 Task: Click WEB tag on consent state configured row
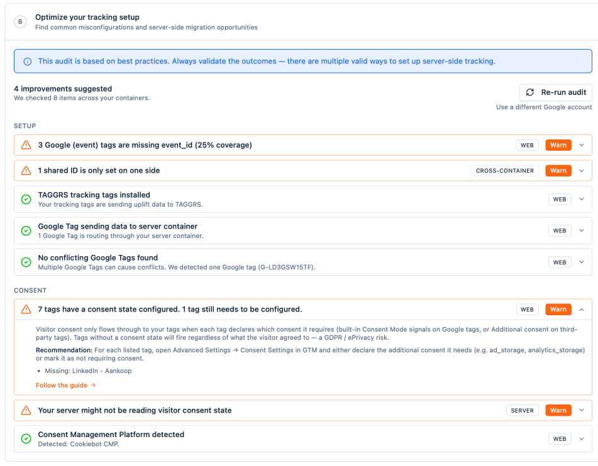click(527, 310)
